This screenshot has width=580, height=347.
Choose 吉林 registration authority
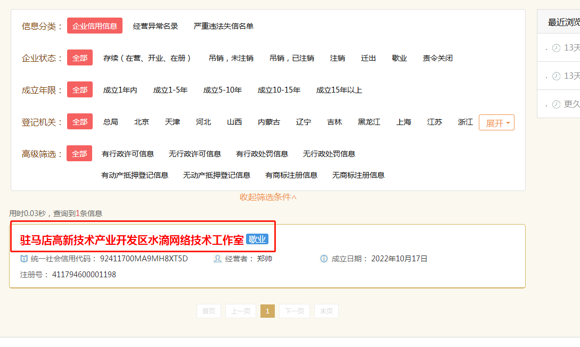[335, 122]
